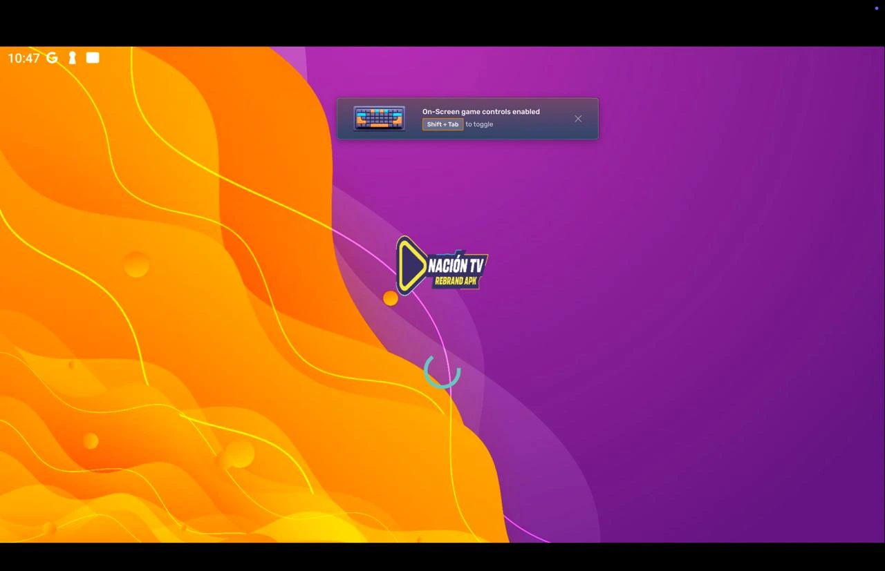This screenshot has width=885, height=571.
Task: Click the Shift + Tab shortcut badge
Action: click(442, 124)
